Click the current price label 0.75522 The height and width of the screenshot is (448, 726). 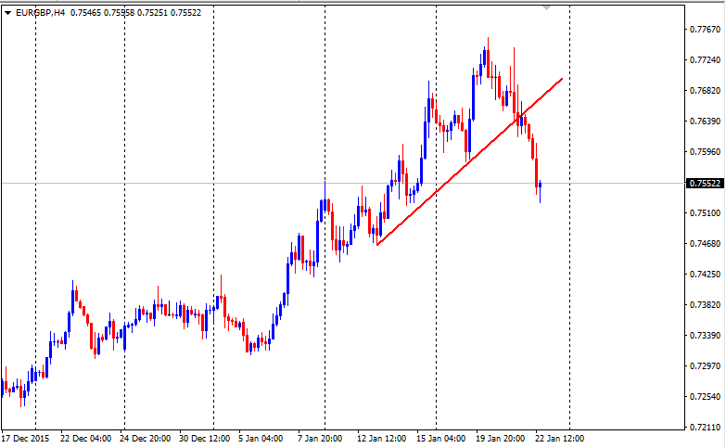tap(706, 184)
